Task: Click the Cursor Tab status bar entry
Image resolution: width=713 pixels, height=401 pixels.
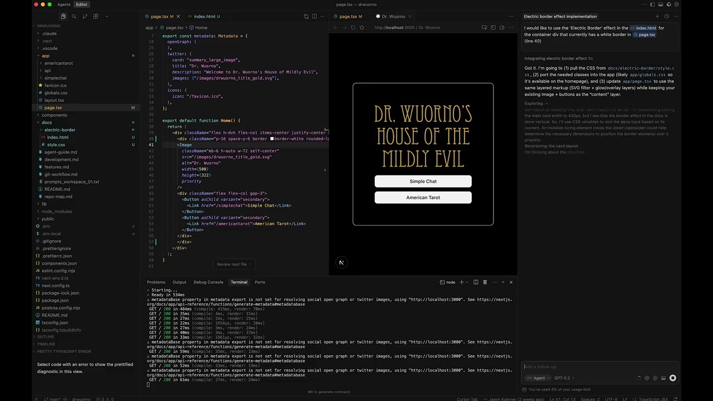Action: click(467, 399)
